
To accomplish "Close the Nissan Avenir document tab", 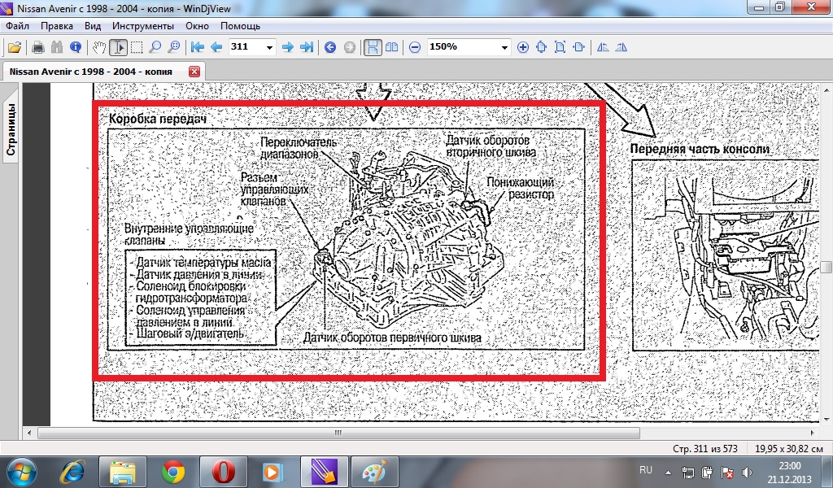I will click(194, 72).
